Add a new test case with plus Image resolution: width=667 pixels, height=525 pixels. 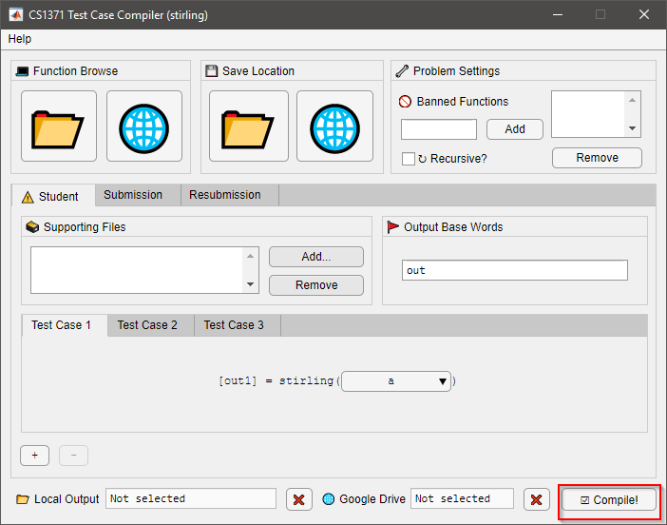pyautogui.click(x=35, y=456)
